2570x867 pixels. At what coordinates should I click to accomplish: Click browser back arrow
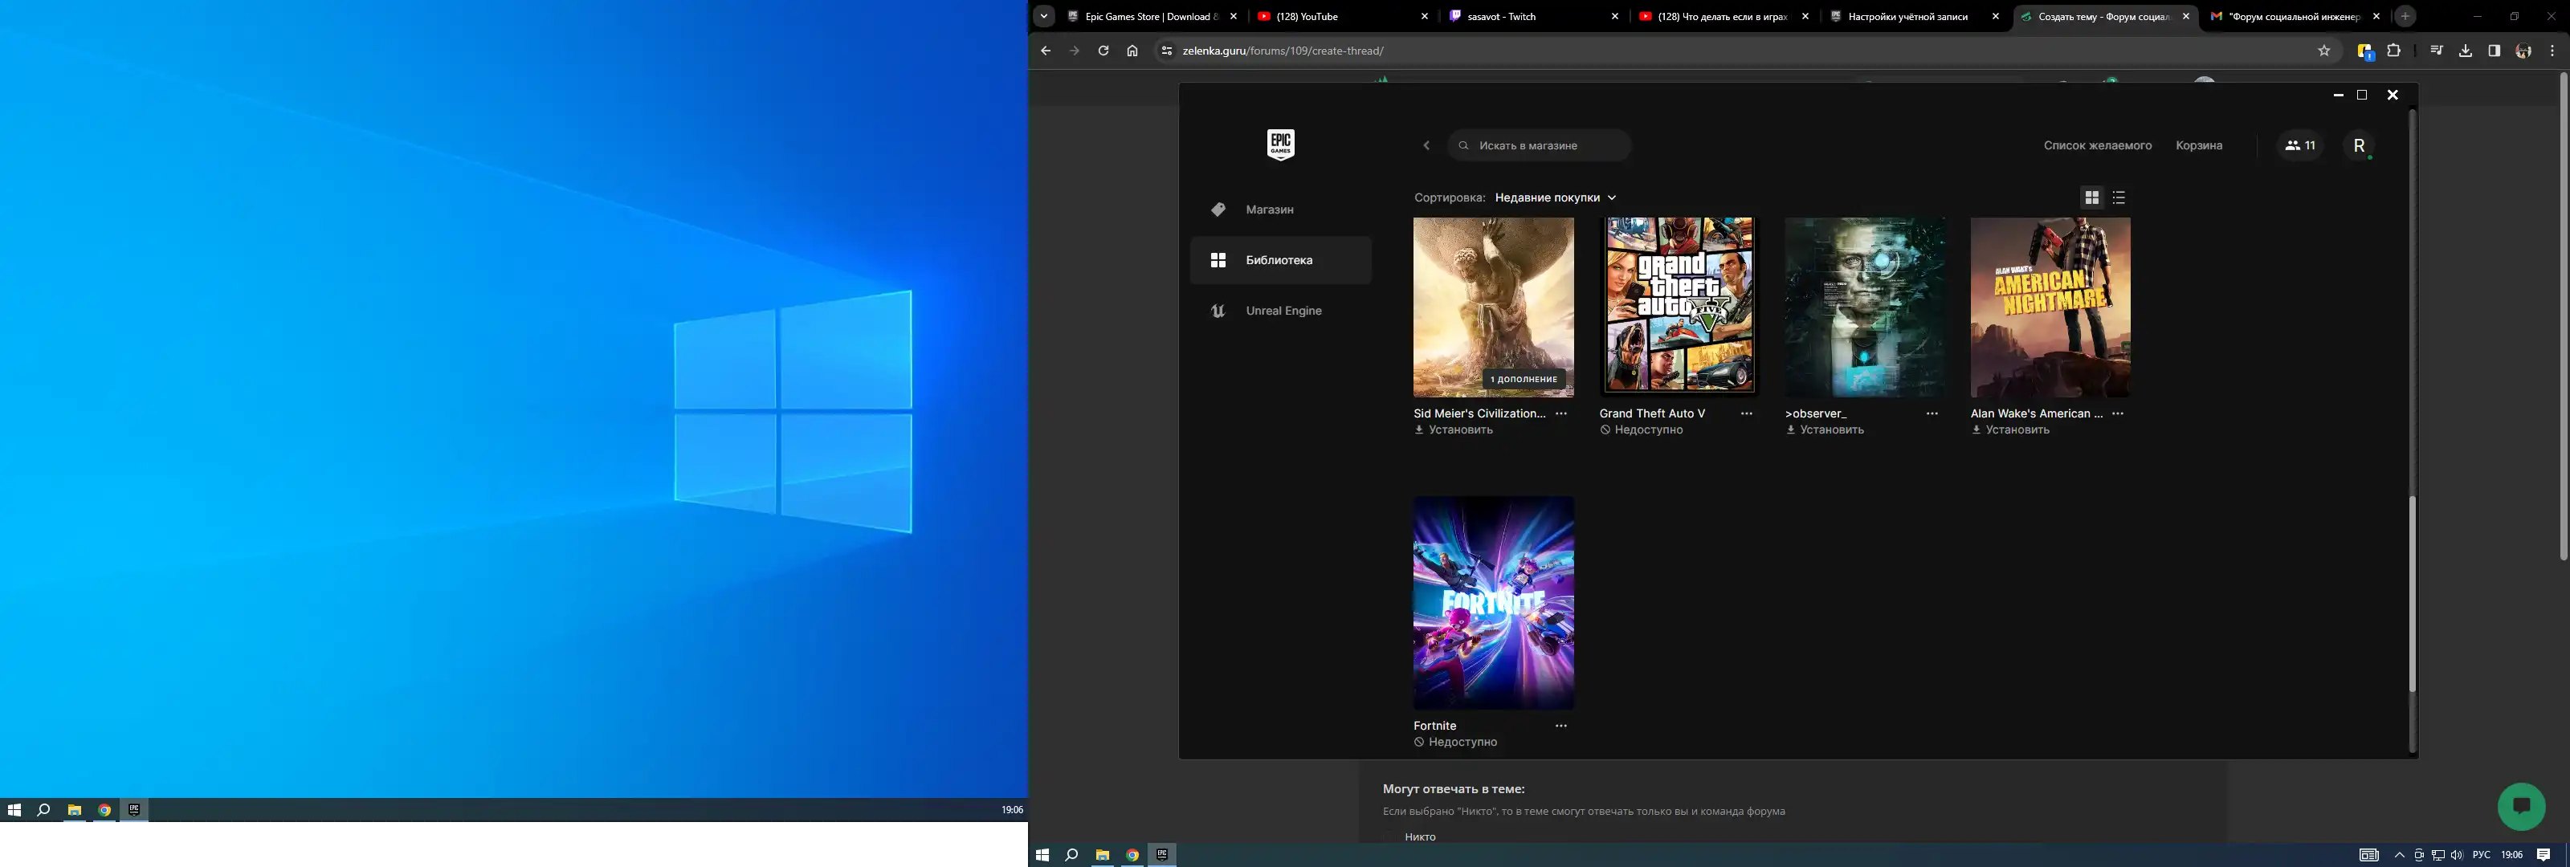click(1046, 51)
